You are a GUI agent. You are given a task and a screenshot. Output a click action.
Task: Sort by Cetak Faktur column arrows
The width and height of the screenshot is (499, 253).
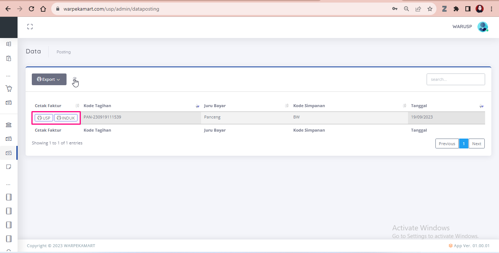(x=77, y=106)
